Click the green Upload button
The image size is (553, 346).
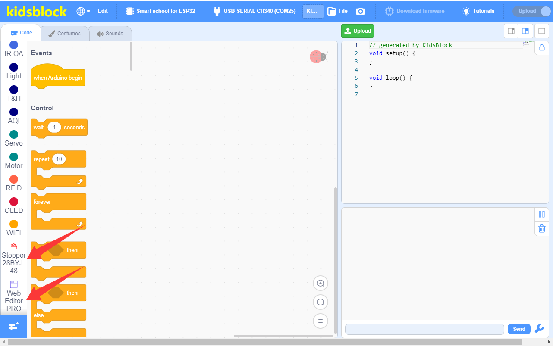click(358, 31)
